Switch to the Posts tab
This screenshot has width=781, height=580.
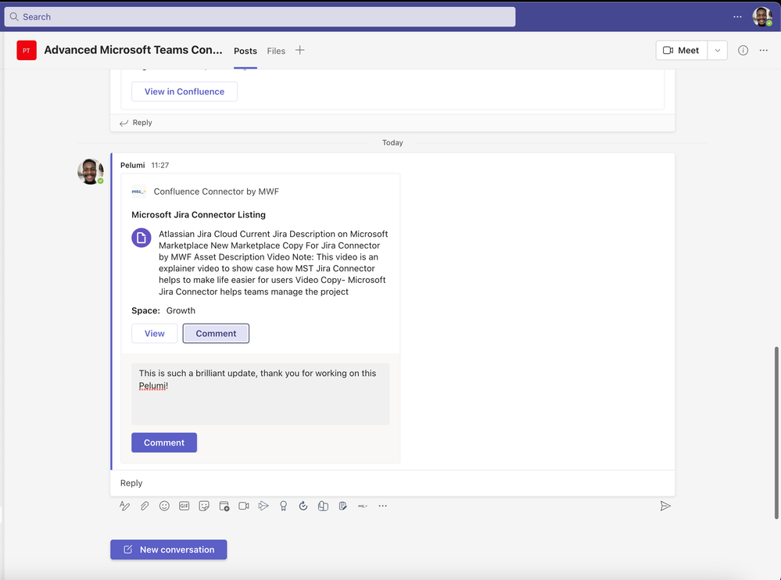(x=245, y=51)
